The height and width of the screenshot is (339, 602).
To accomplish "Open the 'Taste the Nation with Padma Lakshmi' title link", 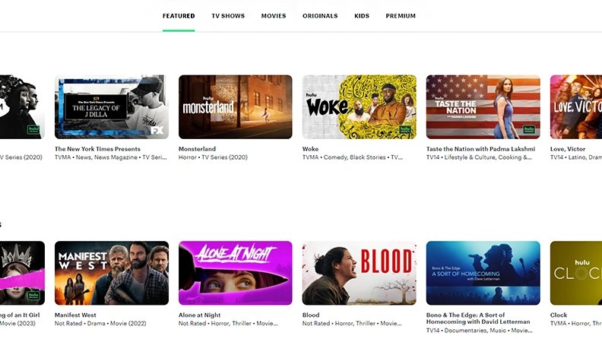I will point(480,149).
